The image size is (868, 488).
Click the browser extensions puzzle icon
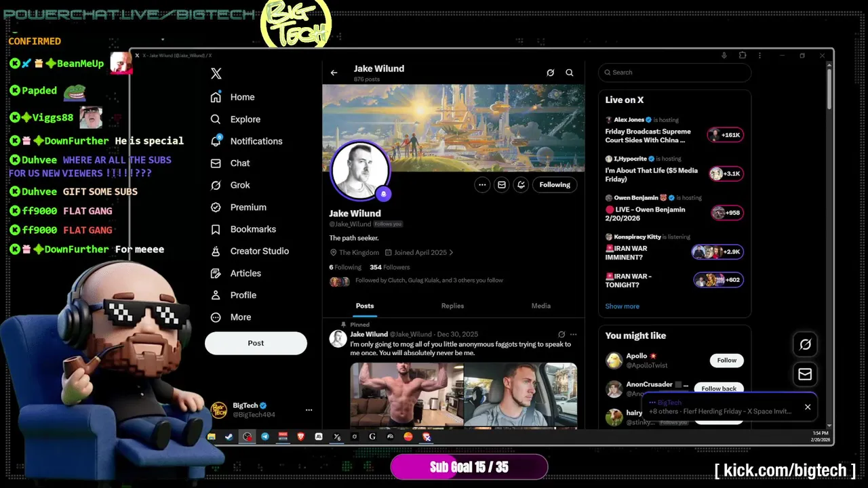[x=743, y=56]
